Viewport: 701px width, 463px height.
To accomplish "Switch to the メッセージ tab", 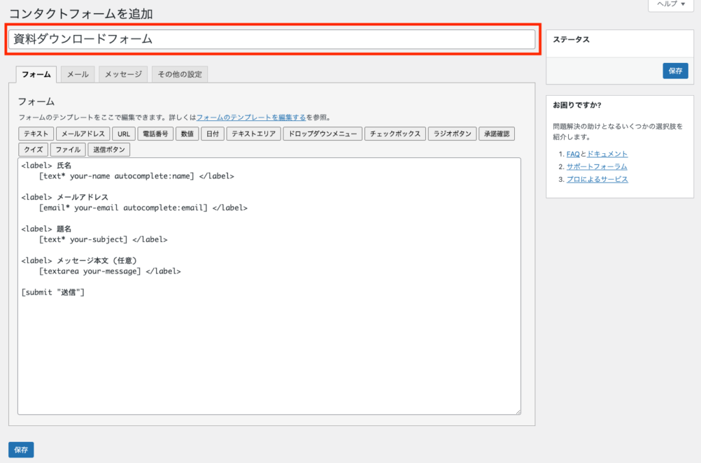I will coord(123,74).
